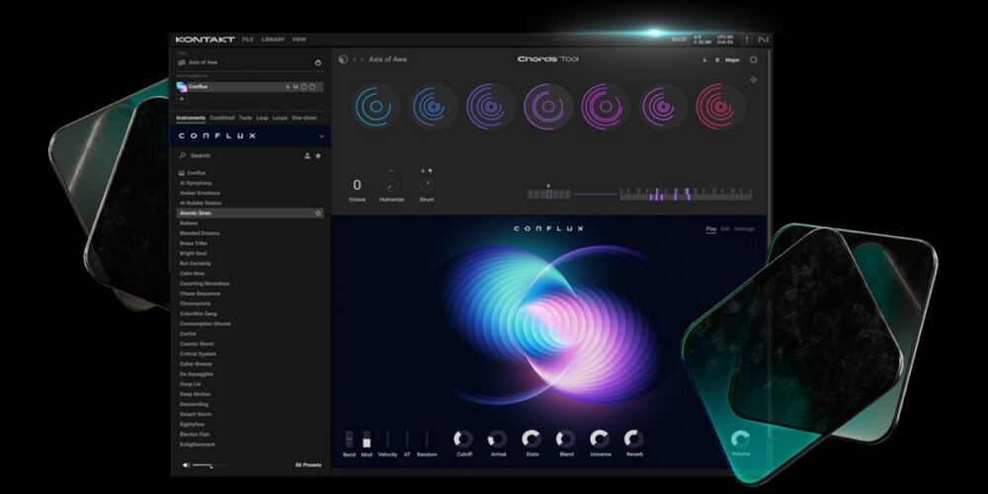Image resolution: width=988 pixels, height=494 pixels.
Task: Toggle last round button on Conflux row
Action: point(312,87)
